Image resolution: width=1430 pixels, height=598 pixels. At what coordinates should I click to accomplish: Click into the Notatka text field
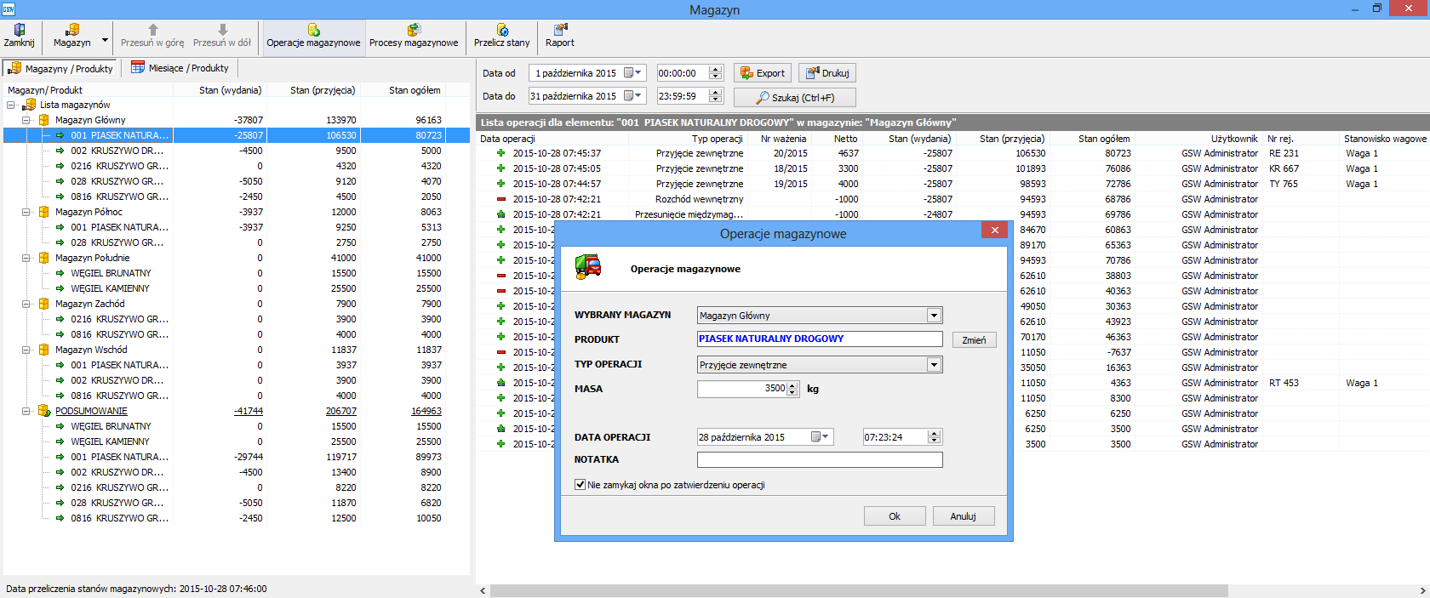click(x=820, y=460)
